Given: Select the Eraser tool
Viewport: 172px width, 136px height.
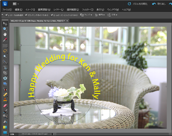Looking at the screenshot, I should tap(5, 106).
